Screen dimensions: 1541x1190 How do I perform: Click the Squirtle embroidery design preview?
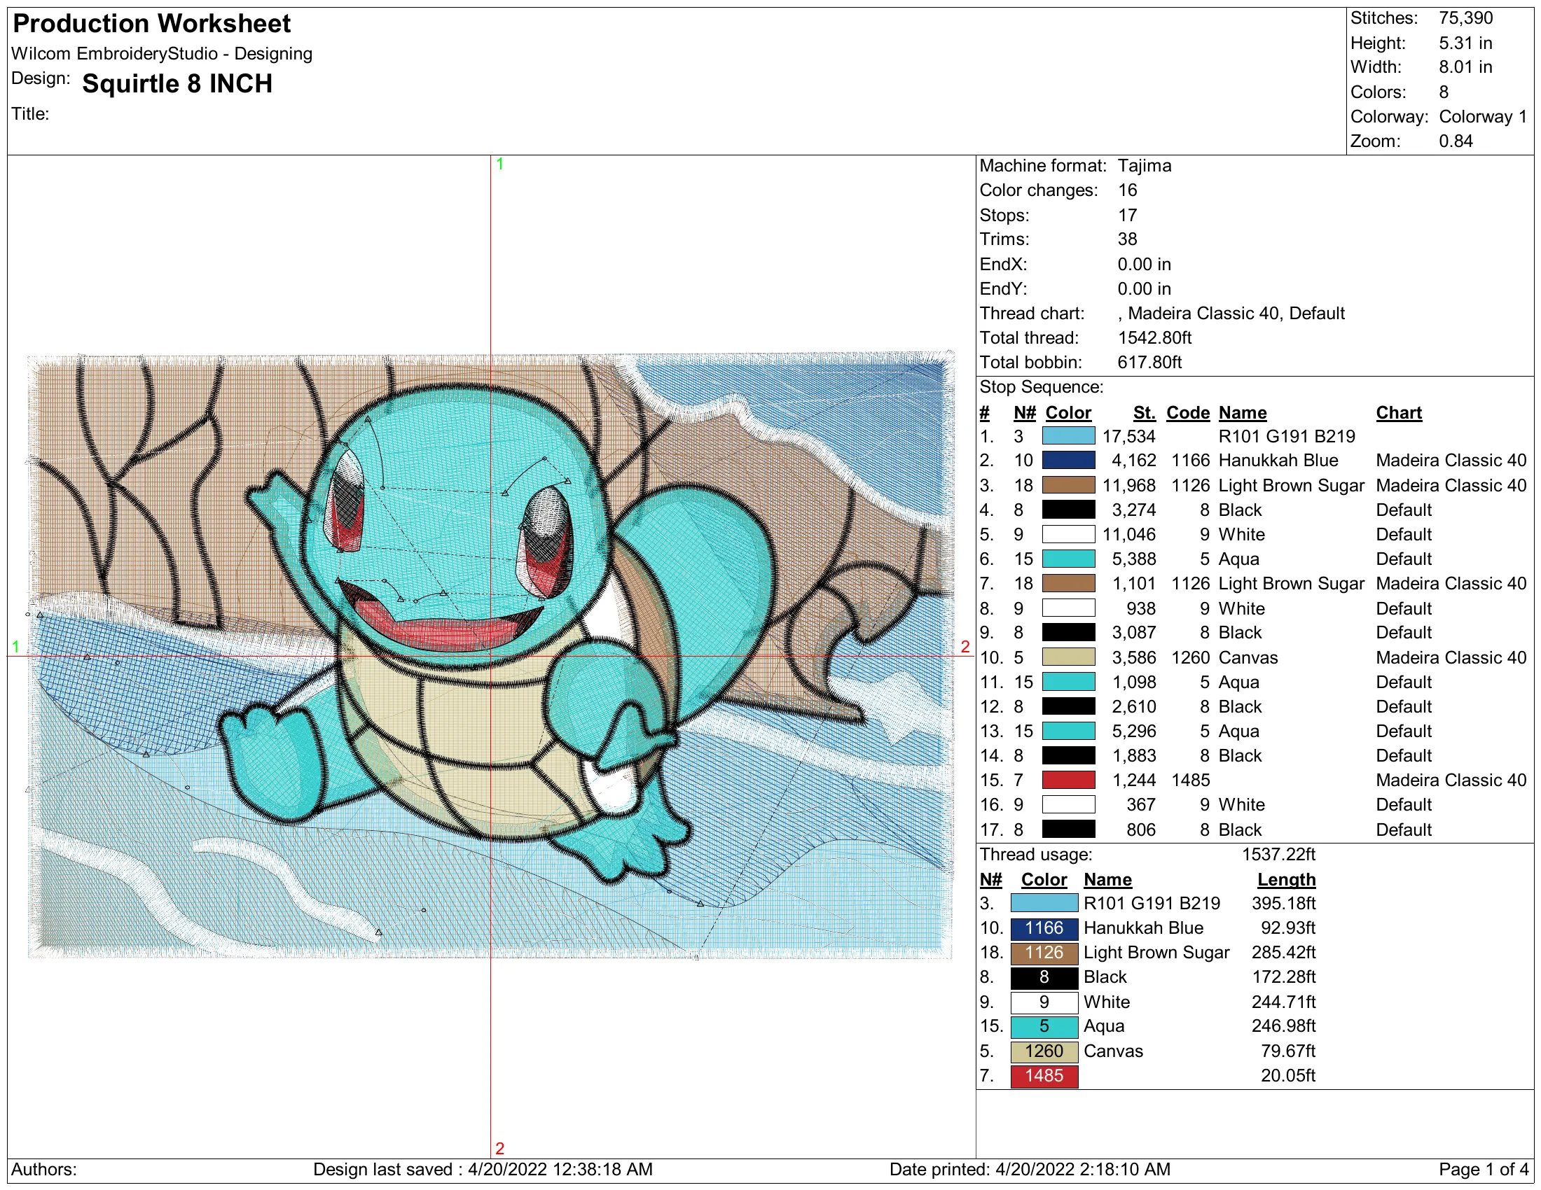click(490, 655)
